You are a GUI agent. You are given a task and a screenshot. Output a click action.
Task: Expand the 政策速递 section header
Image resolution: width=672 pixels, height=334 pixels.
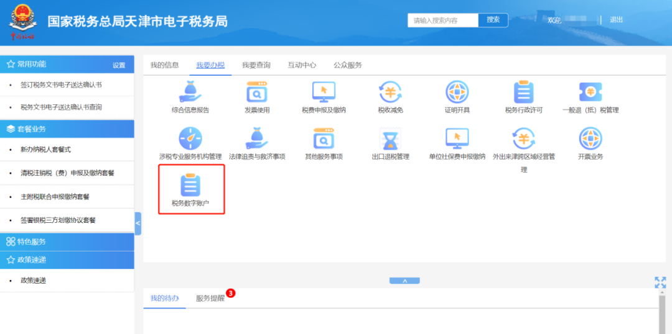pyautogui.click(x=67, y=260)
